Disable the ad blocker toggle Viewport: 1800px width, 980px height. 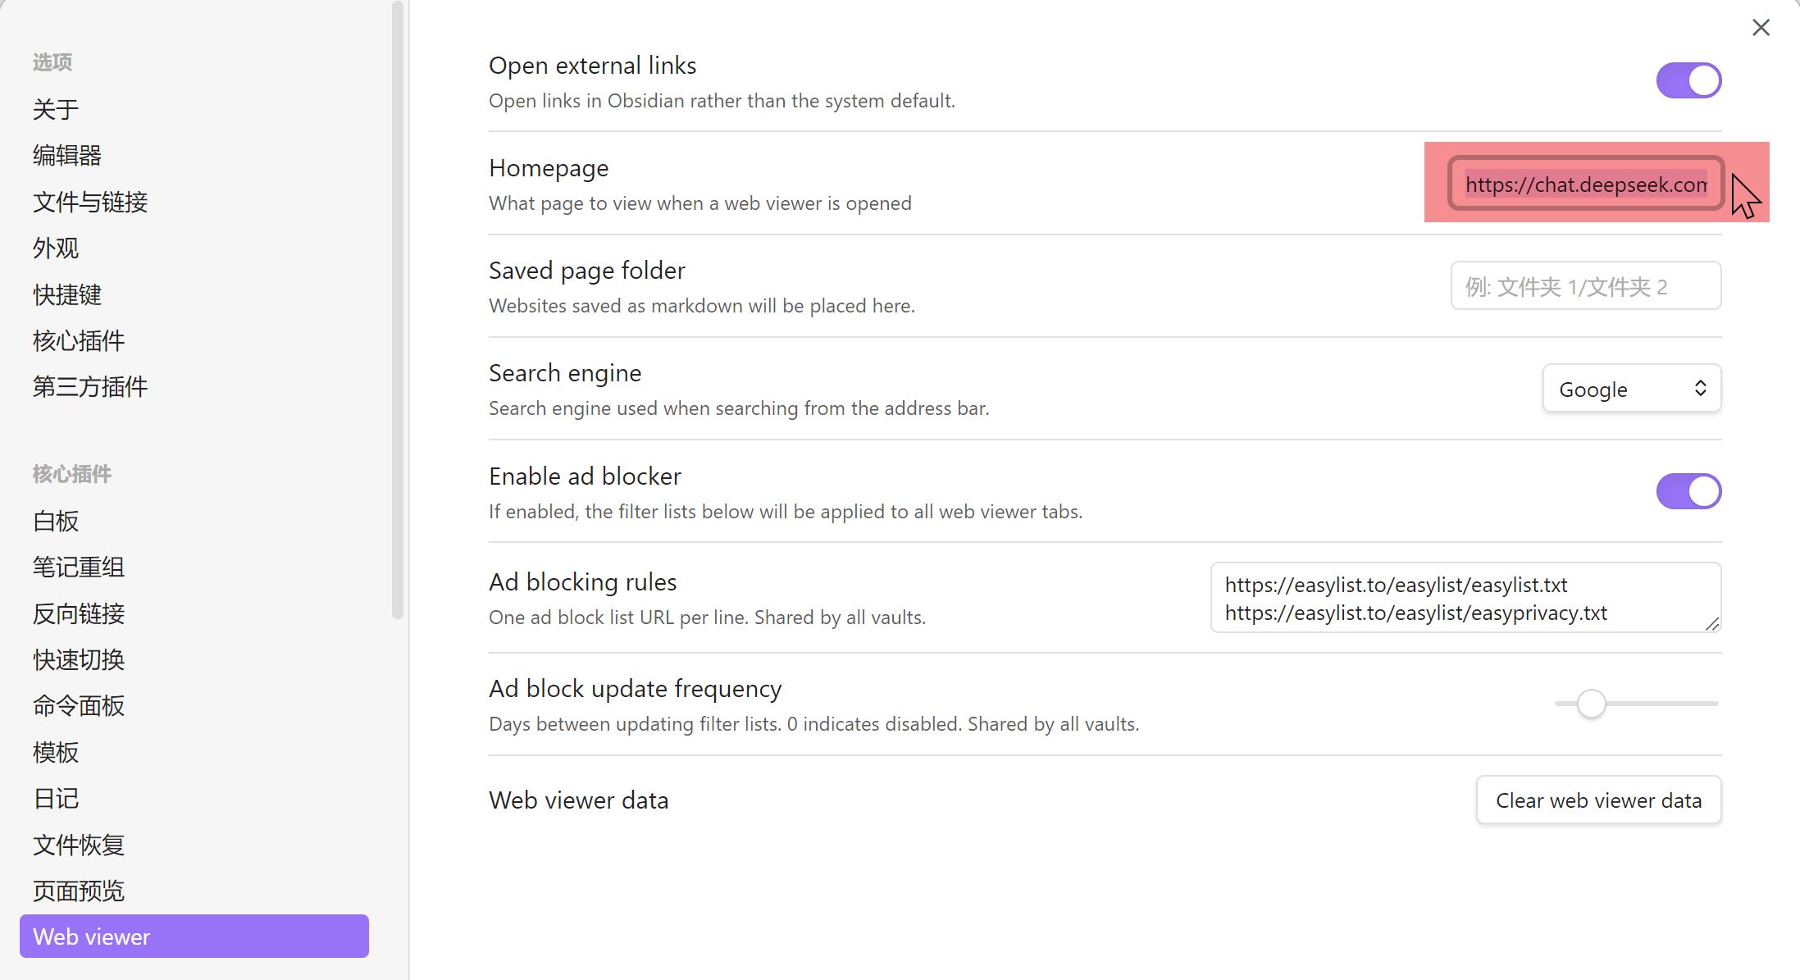pyautogui.click(x=1688, y=491)
